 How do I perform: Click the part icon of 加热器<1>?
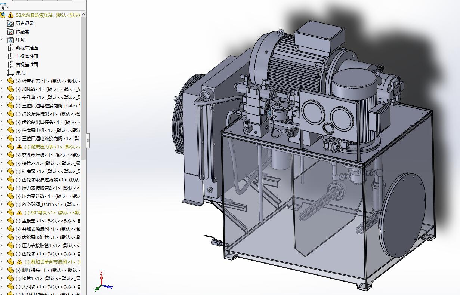10,89
